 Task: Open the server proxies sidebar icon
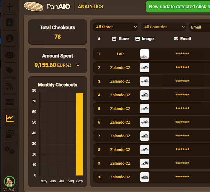pos(10,102)
